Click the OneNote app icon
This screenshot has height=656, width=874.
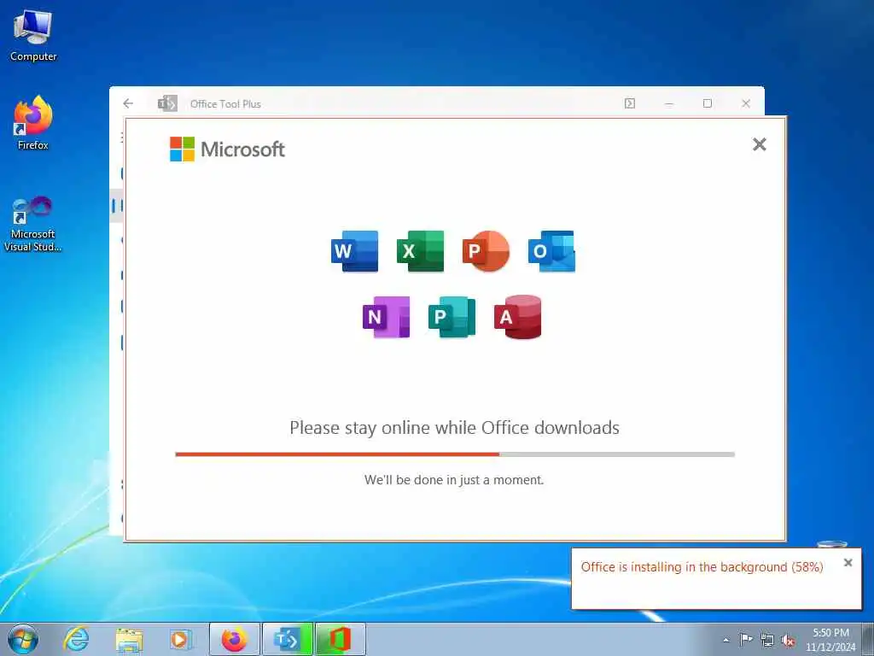tap(387, 317)
